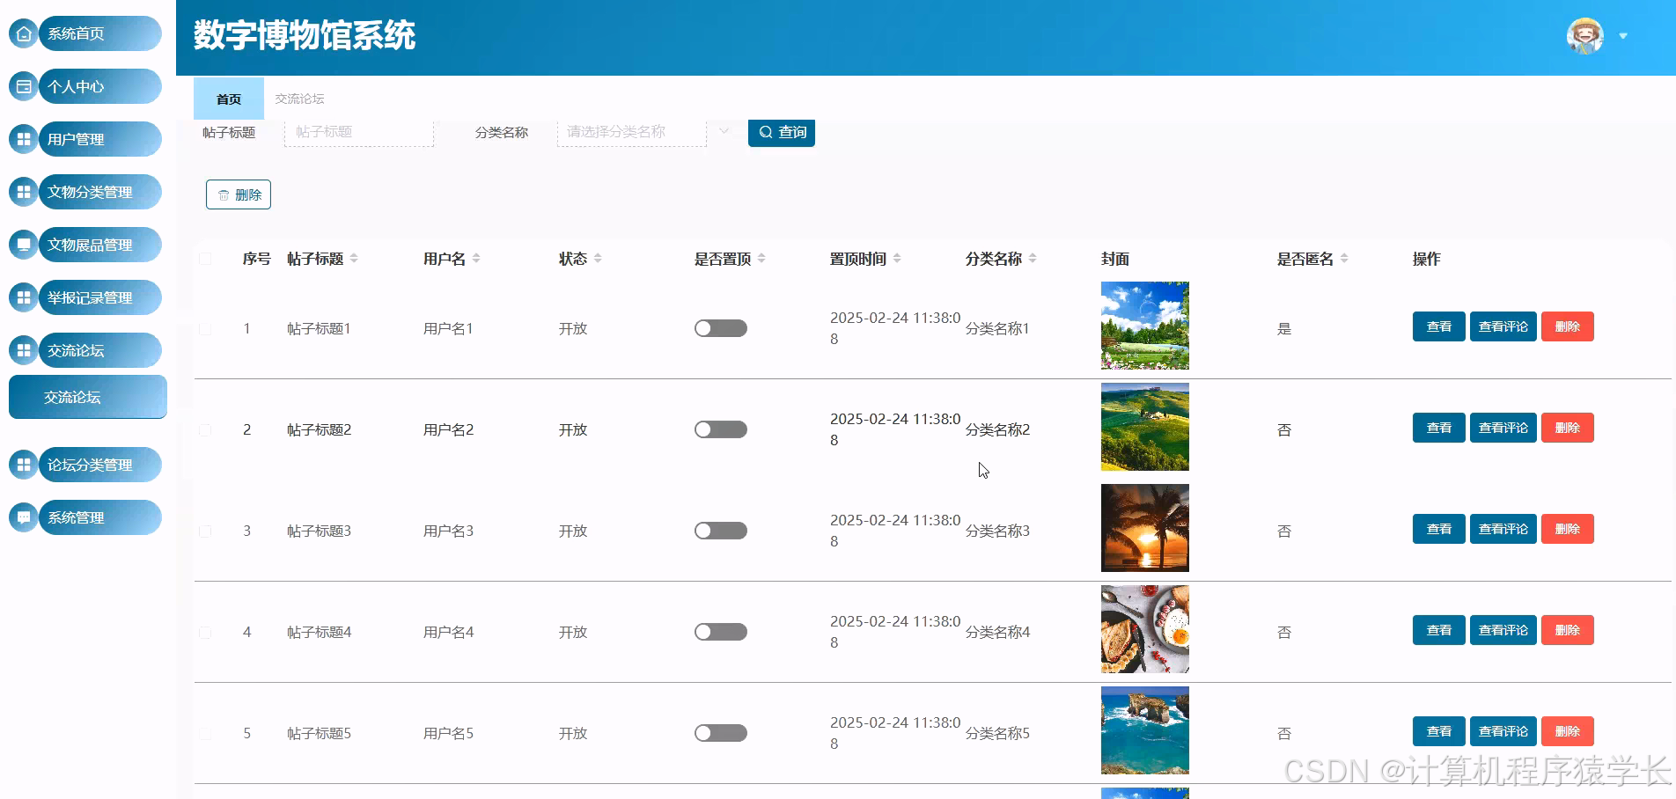Click the 帖子标题 input field
This screenshot has height=799, width=1676.
(357, 130)
